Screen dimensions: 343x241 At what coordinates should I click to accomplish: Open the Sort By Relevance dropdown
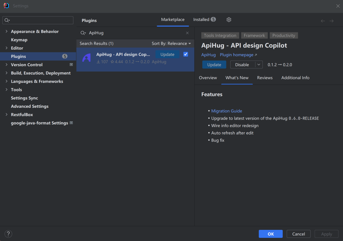(x=171, y=44)
